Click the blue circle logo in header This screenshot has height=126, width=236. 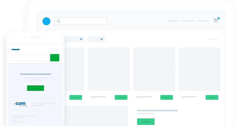(46, 21)
